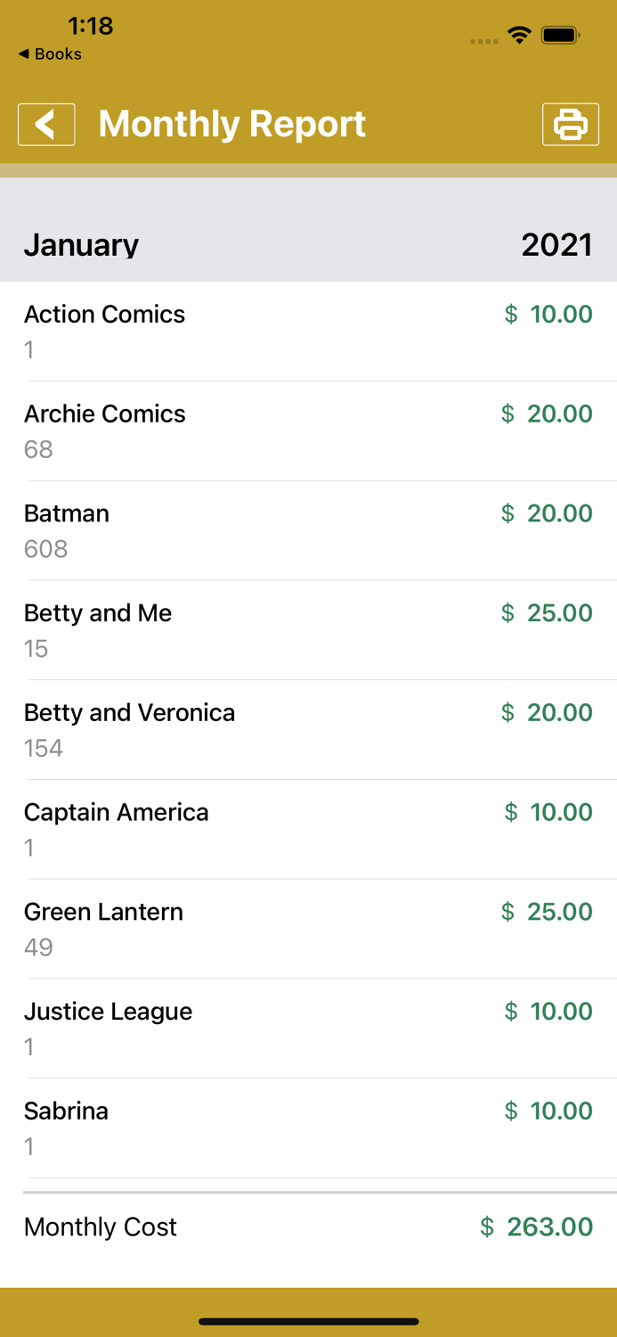Image resolution: width=617 pixels, height=1337 pixels.
Task: Tap the back chevron icon
Action: click(x=46, y=124)
